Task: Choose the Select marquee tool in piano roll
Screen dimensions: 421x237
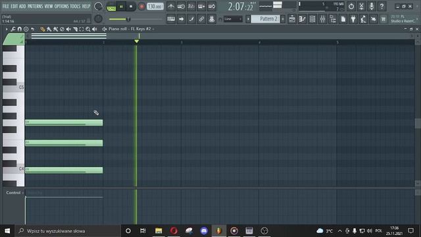Action: (x=82, y=29)
